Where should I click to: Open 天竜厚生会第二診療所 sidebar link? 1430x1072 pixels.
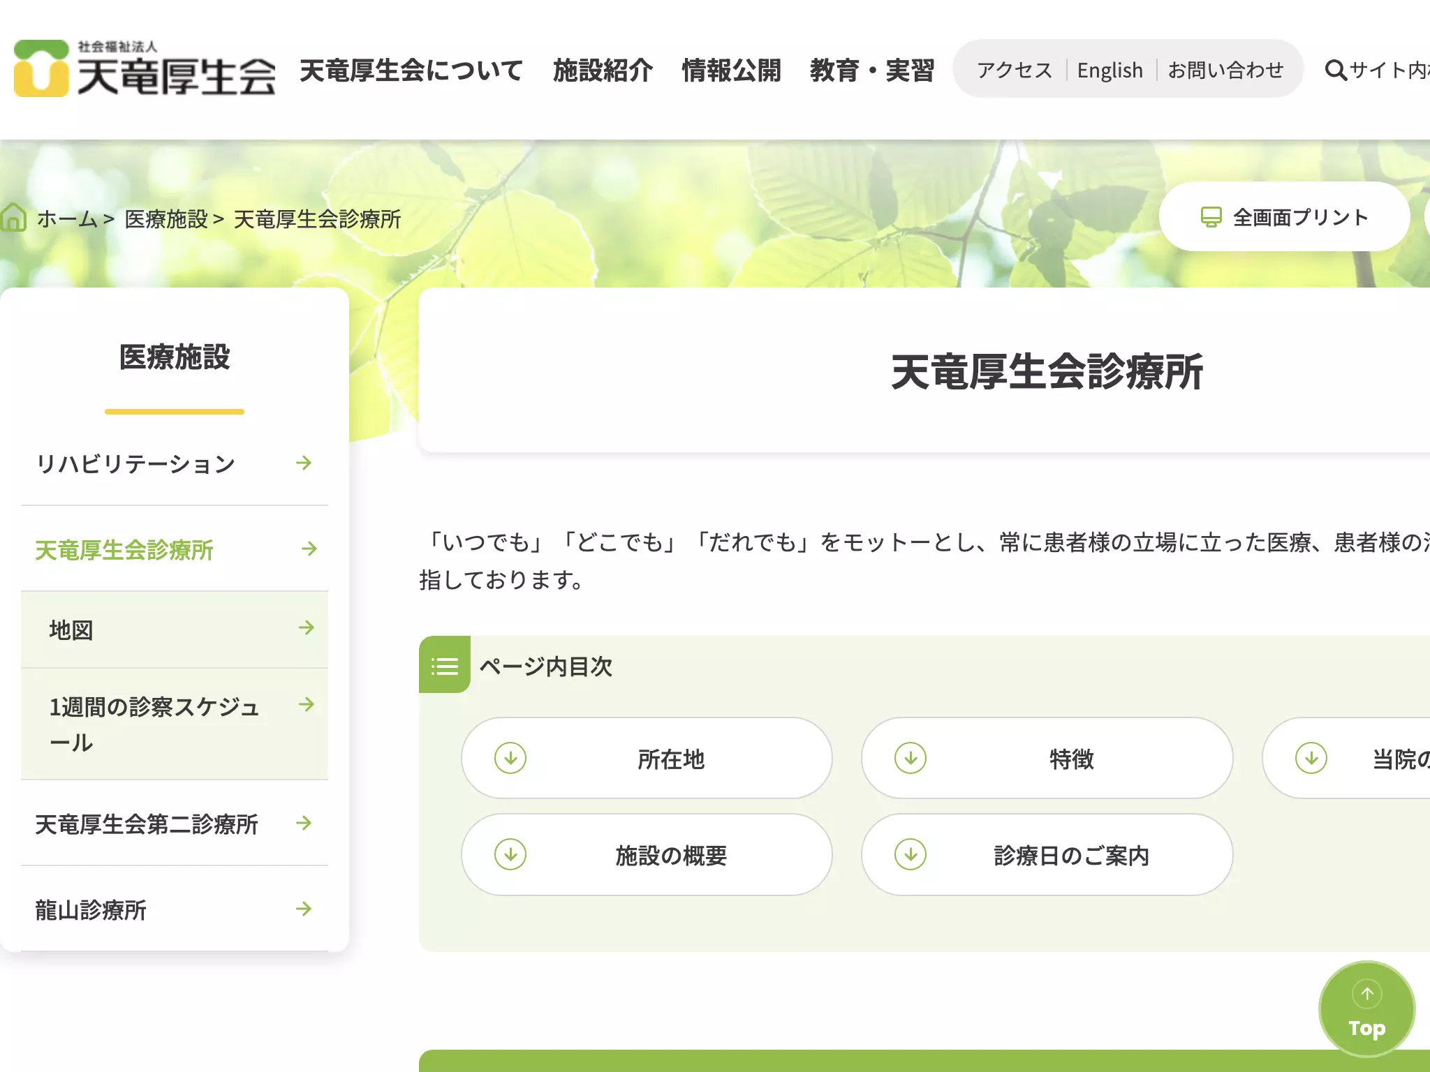[175, 824]
